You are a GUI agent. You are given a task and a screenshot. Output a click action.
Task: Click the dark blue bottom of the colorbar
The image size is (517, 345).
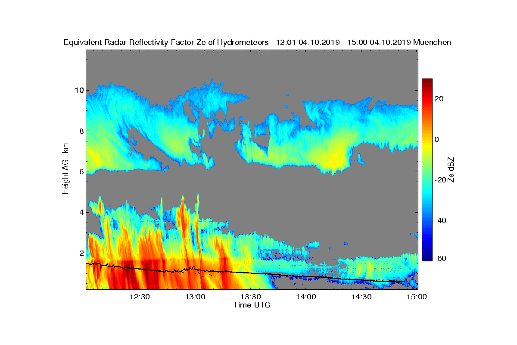click(427, 258)
